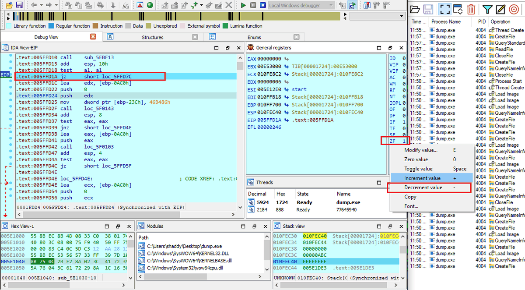Click the PID column header in Procmon
The image size is (525, 290).
point(480,21)
